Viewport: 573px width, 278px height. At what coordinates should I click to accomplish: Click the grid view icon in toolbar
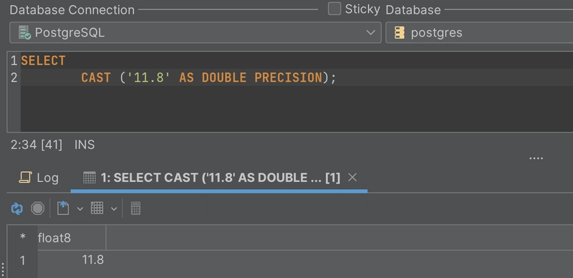point(97,208)
